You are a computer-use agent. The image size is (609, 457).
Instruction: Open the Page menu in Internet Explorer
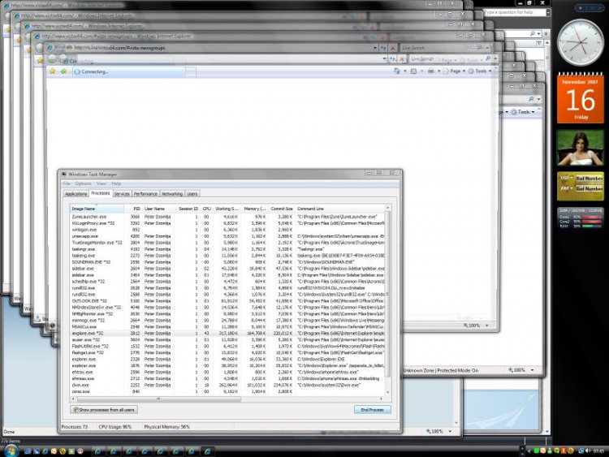click(454, 71)
